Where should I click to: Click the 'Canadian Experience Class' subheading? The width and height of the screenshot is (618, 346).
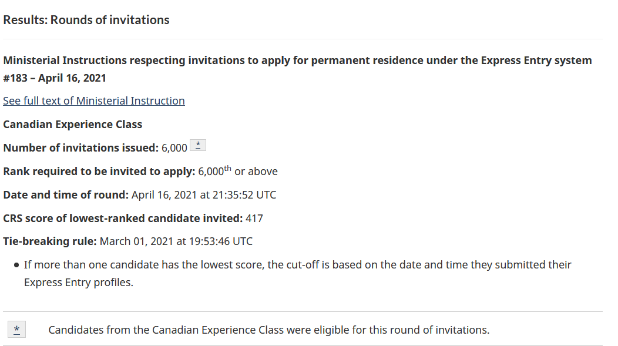click(x=72, y=125)
